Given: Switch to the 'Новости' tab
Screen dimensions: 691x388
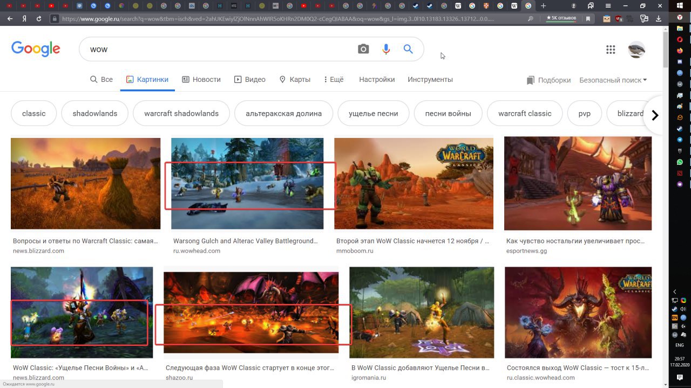Looking at the screenshot, I should tap(201, 79).
